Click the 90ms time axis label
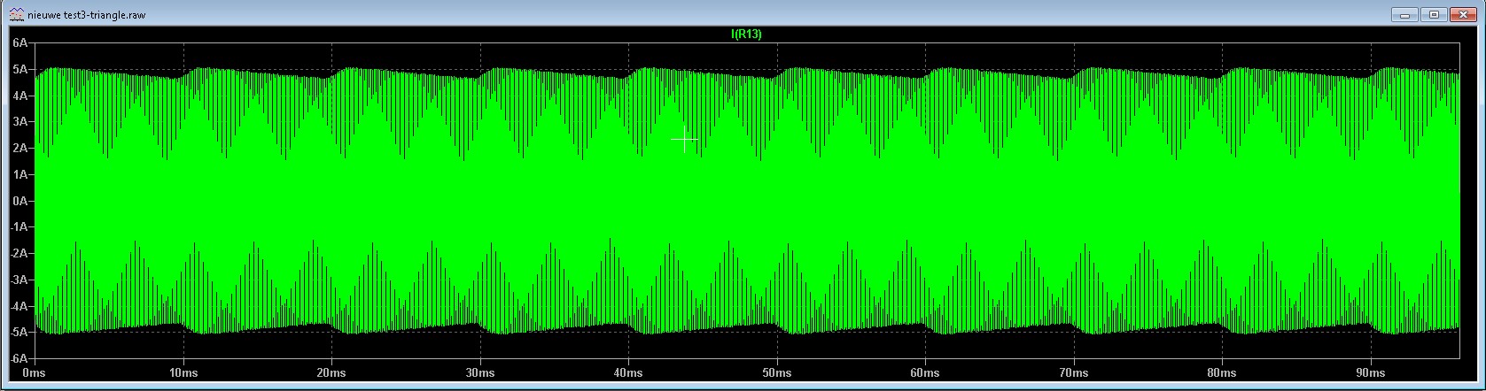 point(1371,374)
